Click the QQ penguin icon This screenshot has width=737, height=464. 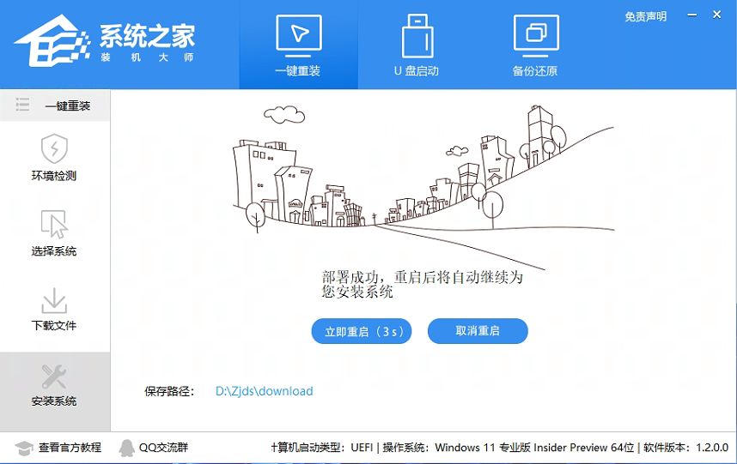[x=126, y=448]
